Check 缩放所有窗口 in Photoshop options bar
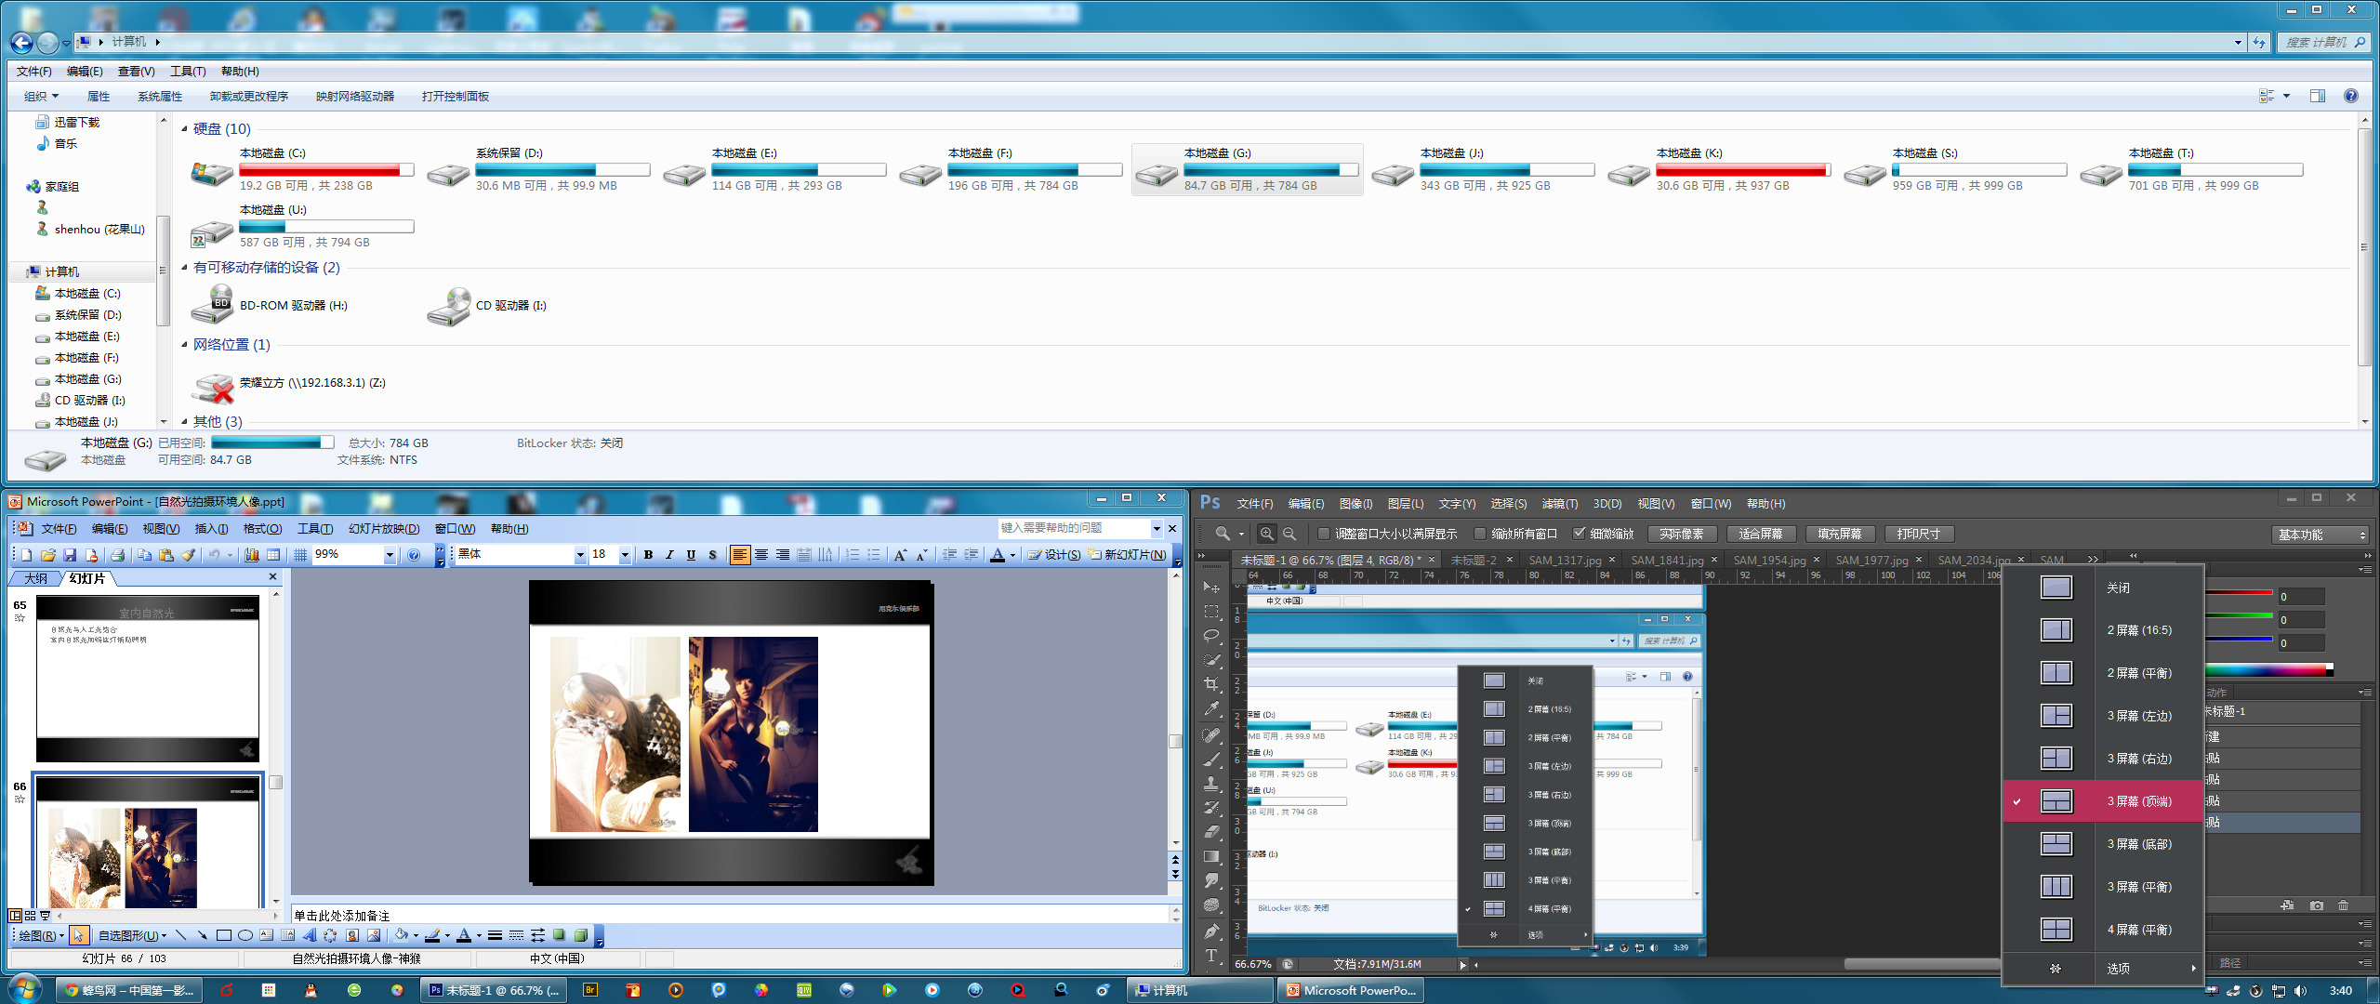The height and width of the screenshot is (1004, 2380). [1480, 534]
